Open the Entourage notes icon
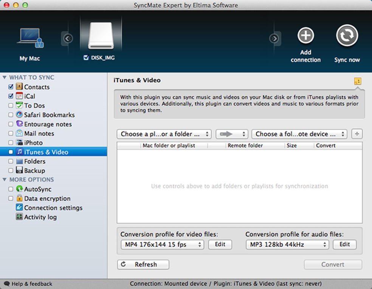This screenshot has width=372, height=289. coord(19,124)
